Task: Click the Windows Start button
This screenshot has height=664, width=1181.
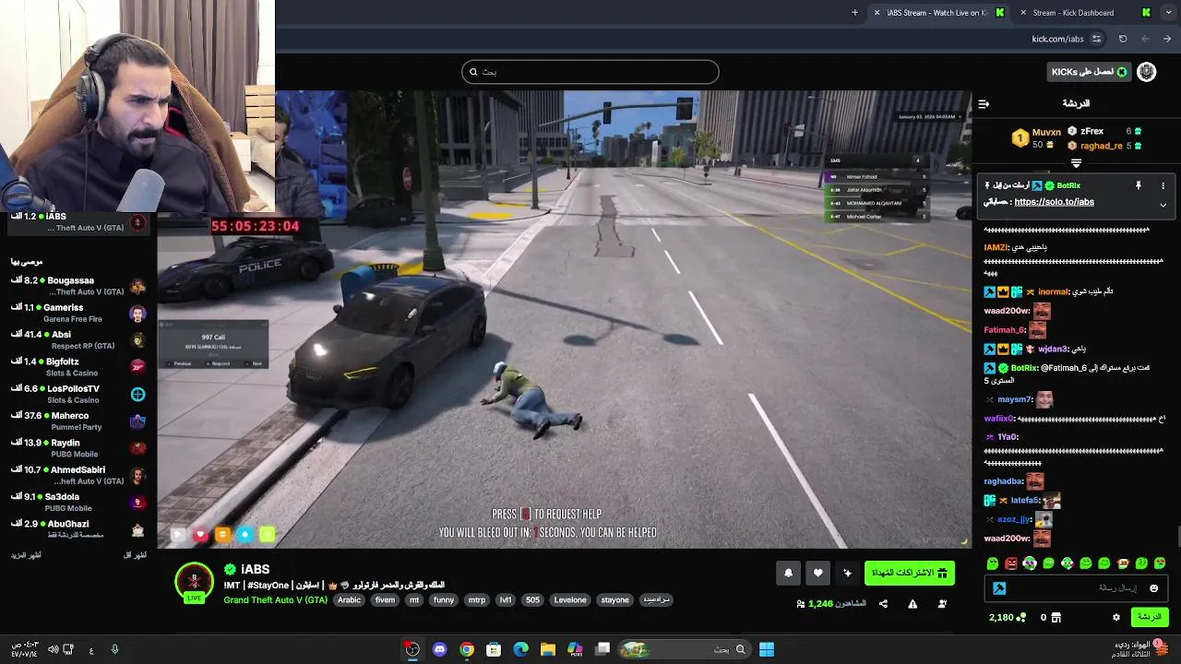Action: click(x=767, y=649)
